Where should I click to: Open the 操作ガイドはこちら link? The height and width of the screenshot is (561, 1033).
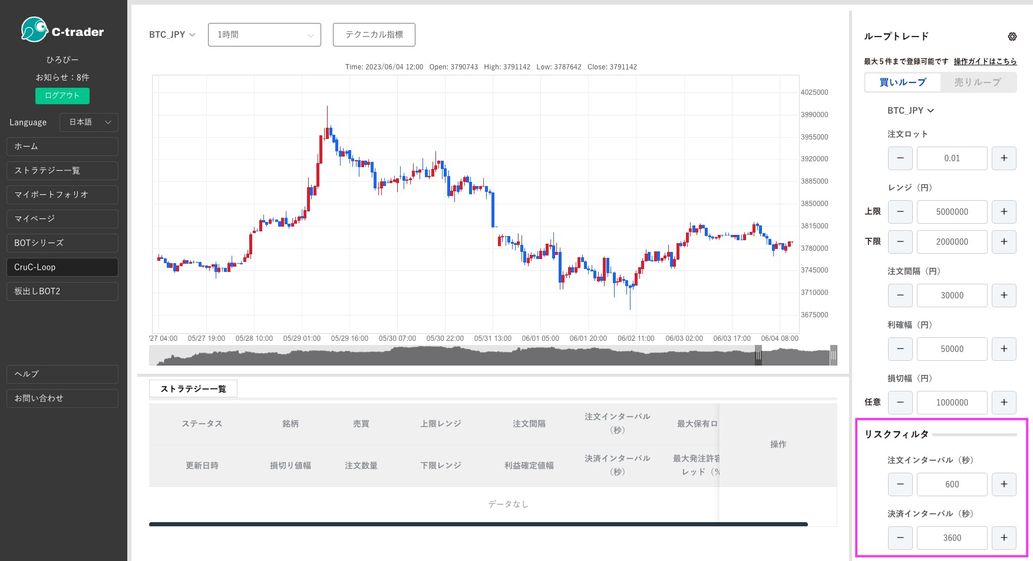[x=985, y=61]
